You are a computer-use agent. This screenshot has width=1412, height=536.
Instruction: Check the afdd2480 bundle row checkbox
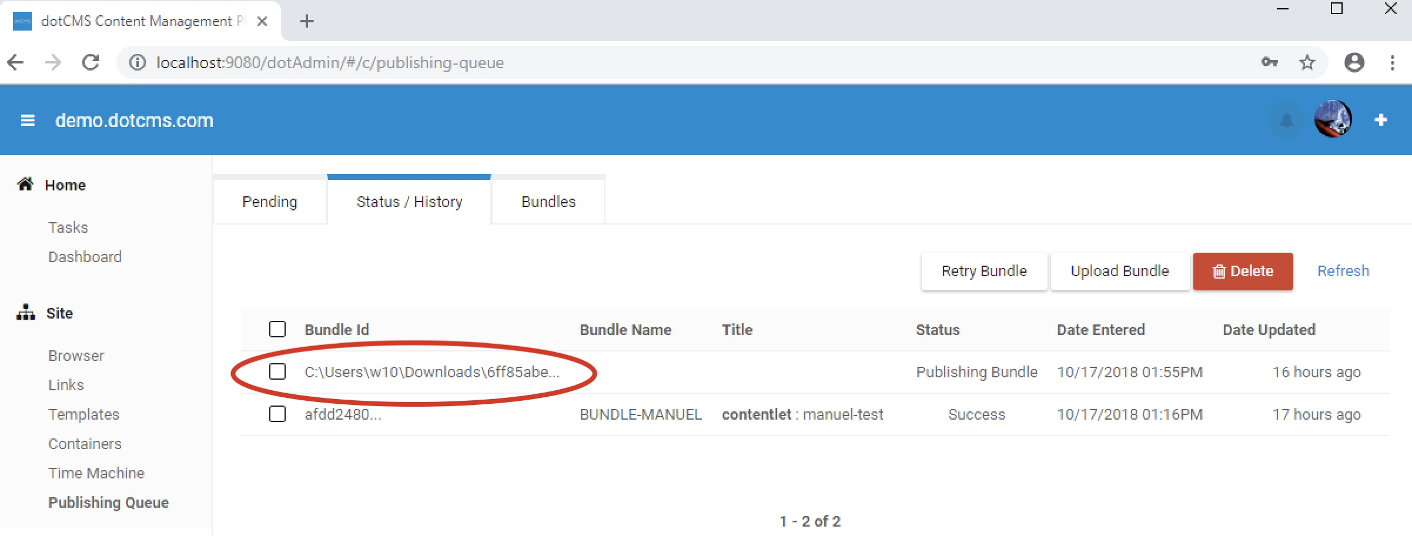[x=277, y=414]
